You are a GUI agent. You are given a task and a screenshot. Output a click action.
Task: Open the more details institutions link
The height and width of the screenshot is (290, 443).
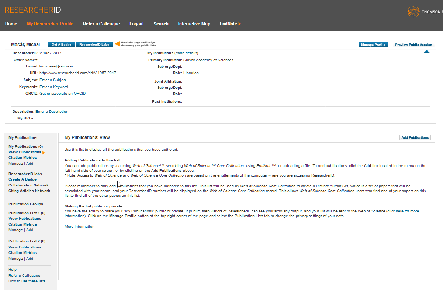coord(186,53)
